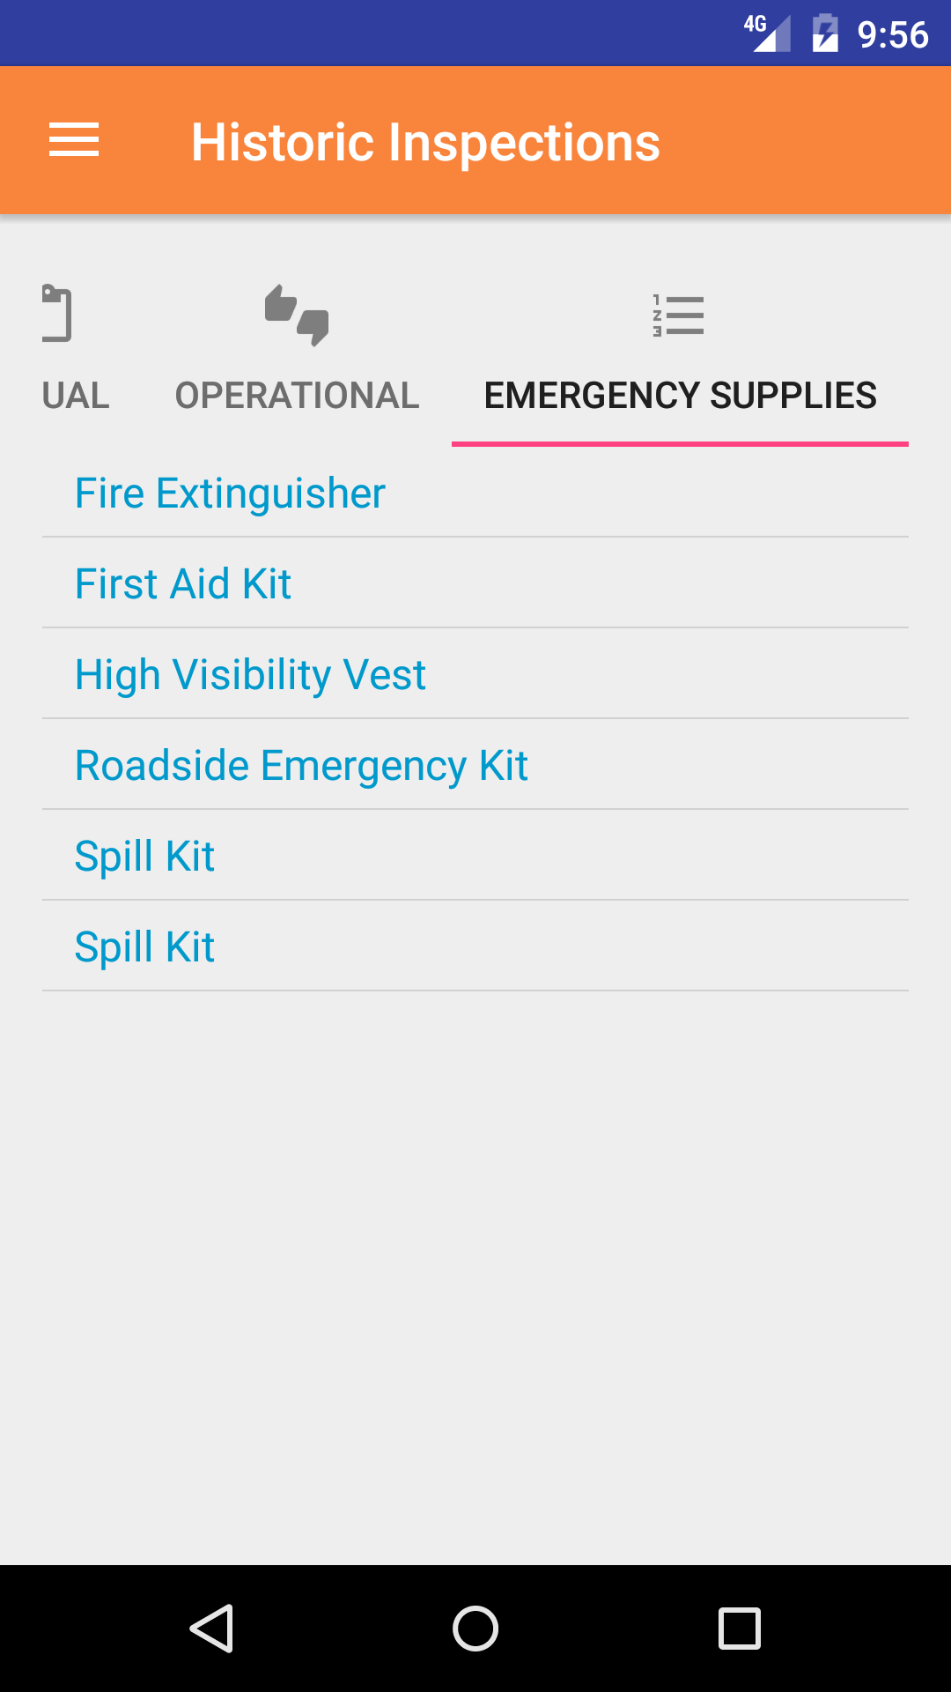Switch to the OPERATIONAL tab
951x1692 pixels.
point(297,395)
